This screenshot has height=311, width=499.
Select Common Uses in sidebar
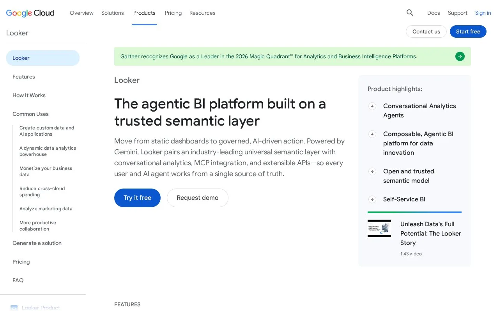tap(30, 114)
